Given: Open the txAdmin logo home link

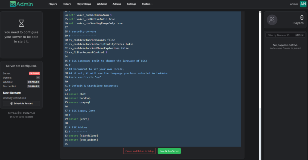Looking at the screenshot, I should click(x=21, y=4).
